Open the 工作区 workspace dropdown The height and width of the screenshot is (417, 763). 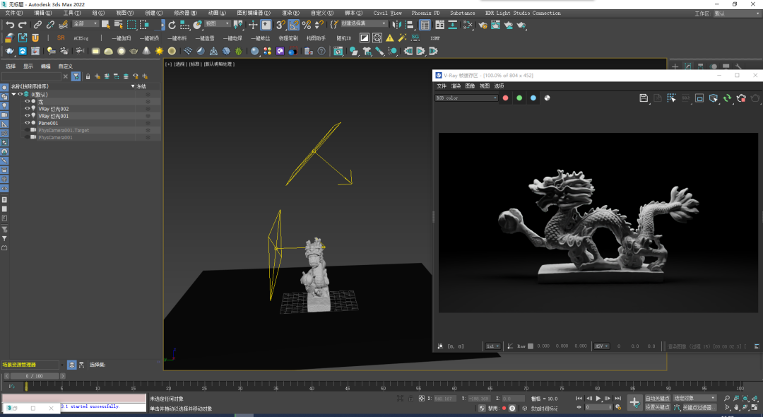coord(735,13)
